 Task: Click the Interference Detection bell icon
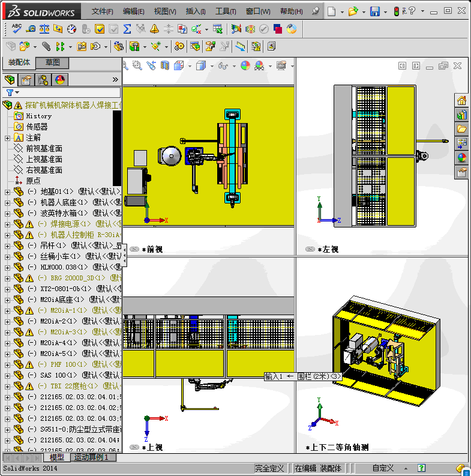point(154,29)
